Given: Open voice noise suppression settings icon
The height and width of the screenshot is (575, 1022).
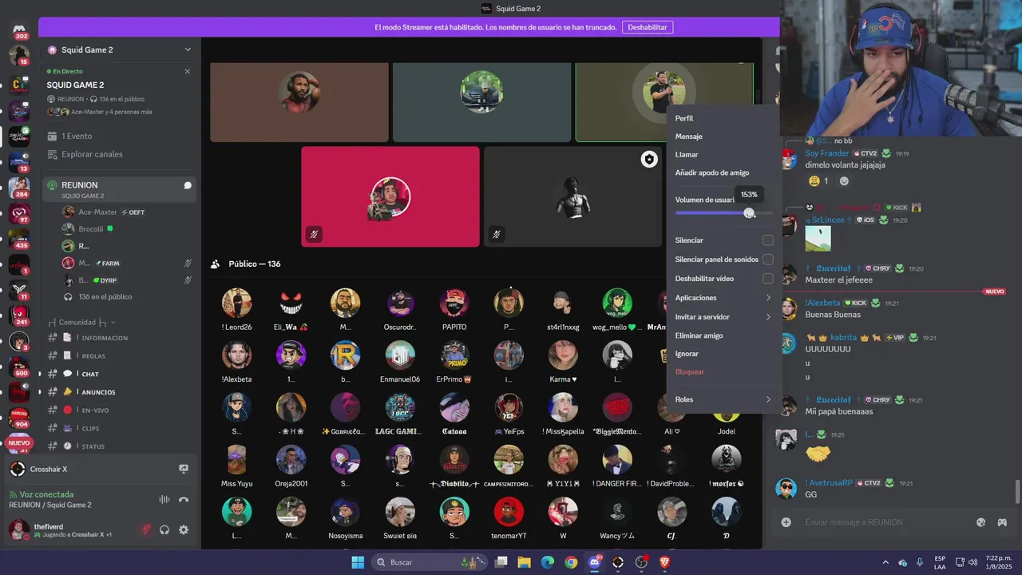Looking at the screenshot, I should [x=164, y=499].
